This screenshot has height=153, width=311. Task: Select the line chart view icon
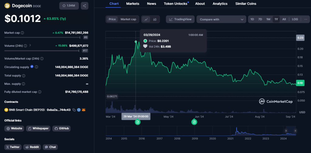coord(146,19)
